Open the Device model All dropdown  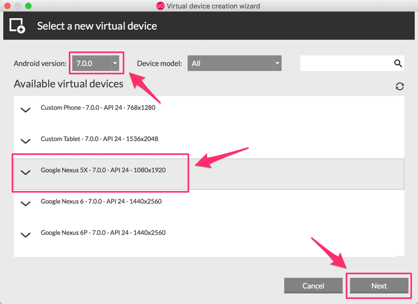pyautogui.click(x=235, y=63)
